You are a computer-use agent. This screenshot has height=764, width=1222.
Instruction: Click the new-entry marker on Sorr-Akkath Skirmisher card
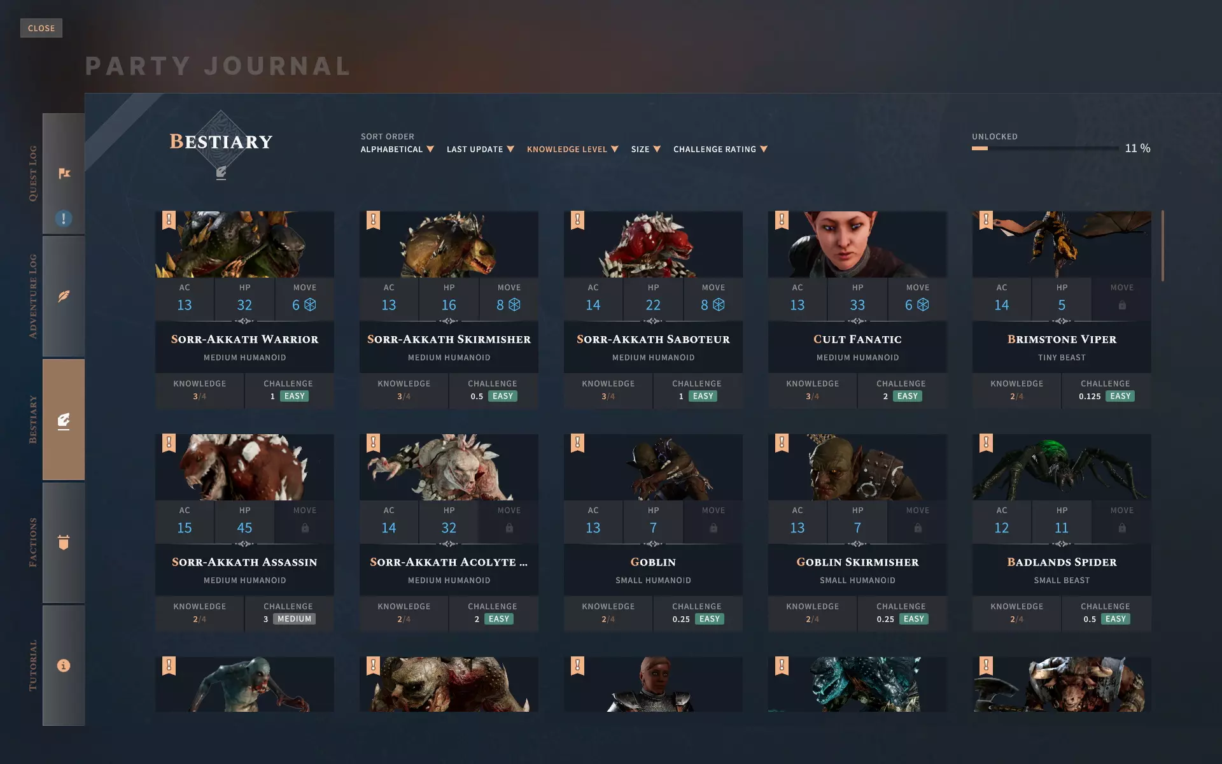[x=373, y=220]
